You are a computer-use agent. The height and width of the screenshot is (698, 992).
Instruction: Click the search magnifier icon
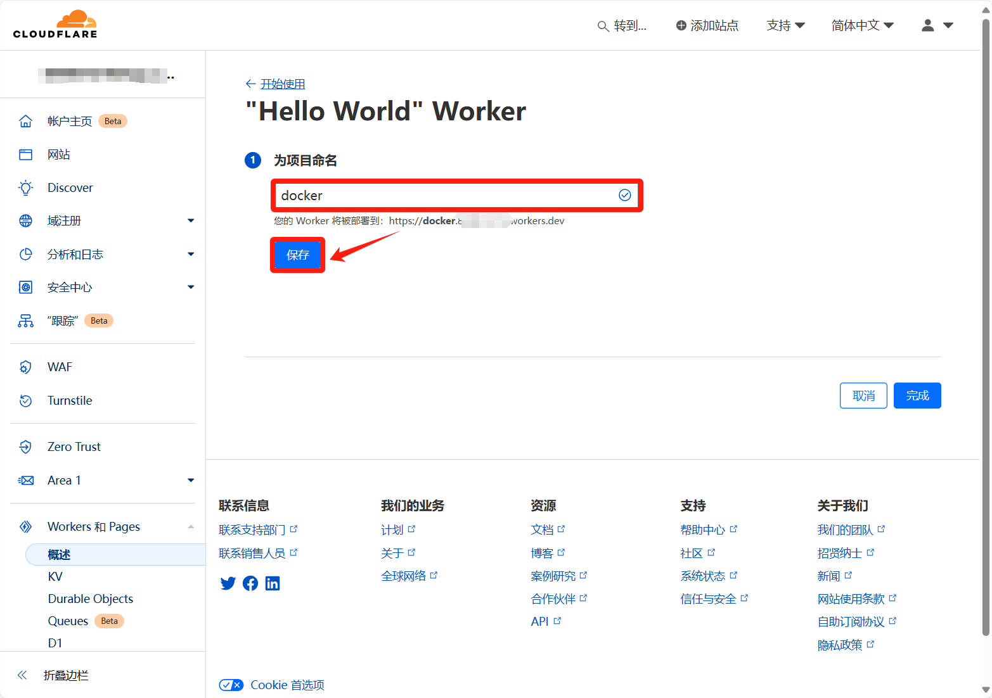[603, 26]
